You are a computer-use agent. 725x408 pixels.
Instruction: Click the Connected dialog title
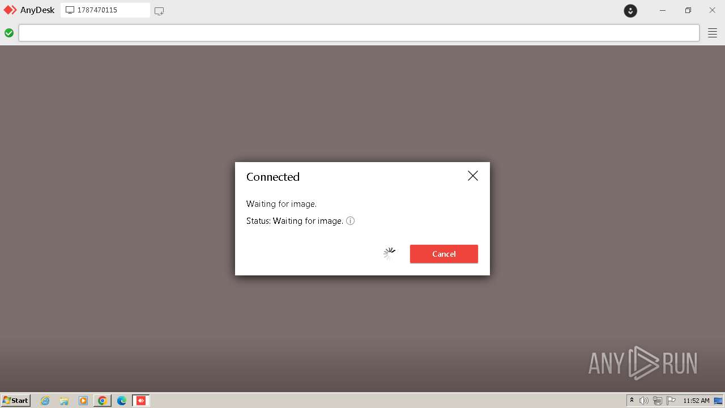273,177
